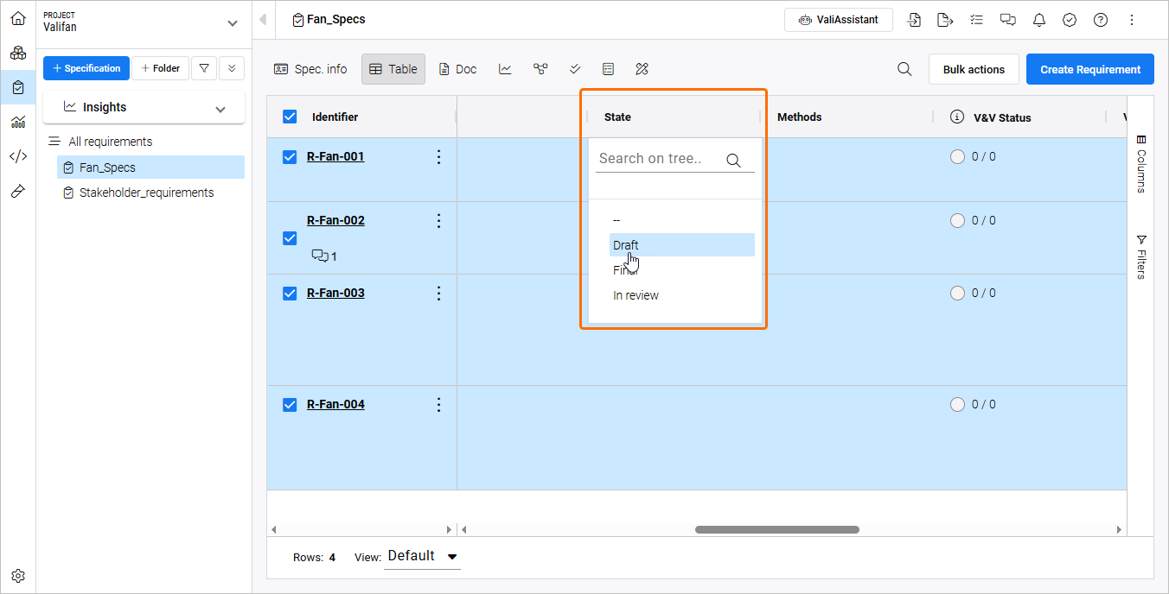Screen dimensions: 1169x594
Task: Select Draft in the State dropdown
Action: point(626,245)
